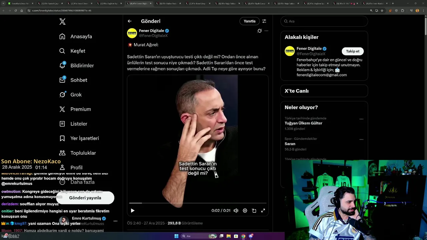Reload the page in browser toolbar
The width and height of the screenshot is (427, 240).
point(15,10)
